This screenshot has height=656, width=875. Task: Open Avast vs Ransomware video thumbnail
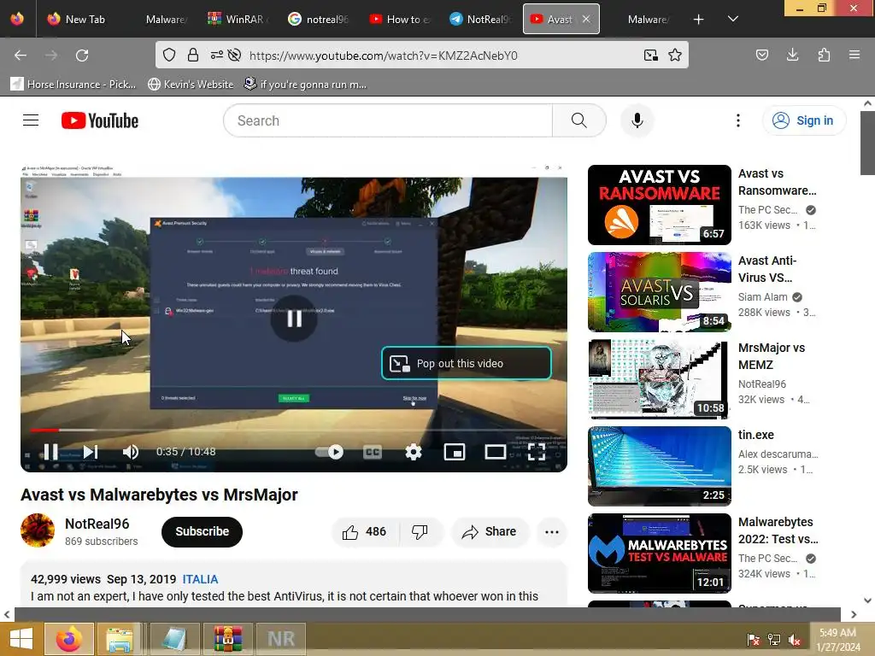(660, 205)
